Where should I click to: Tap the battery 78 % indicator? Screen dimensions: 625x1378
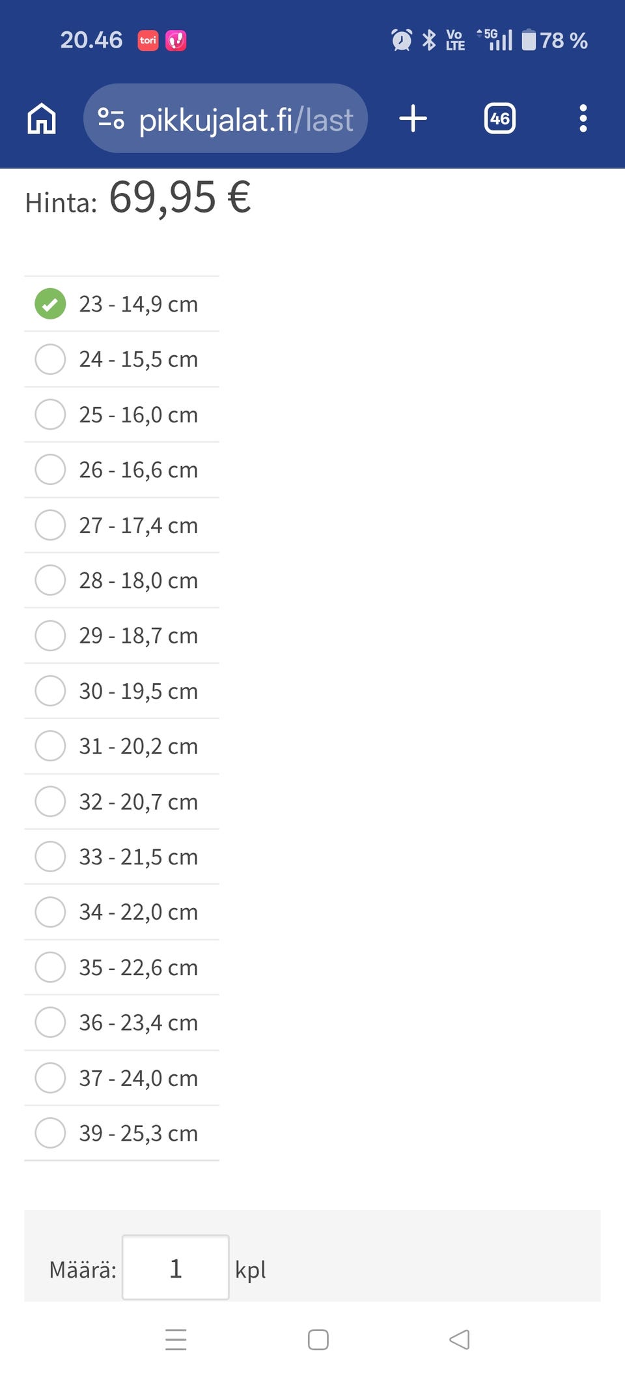[555, 40]
